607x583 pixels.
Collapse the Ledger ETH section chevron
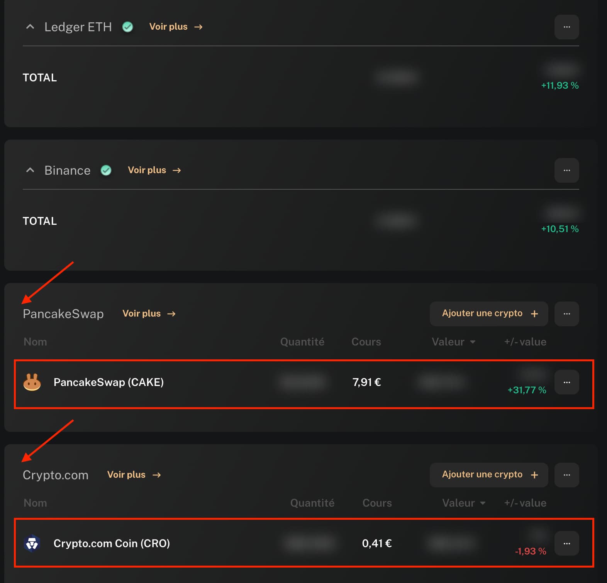click(30, 27)
